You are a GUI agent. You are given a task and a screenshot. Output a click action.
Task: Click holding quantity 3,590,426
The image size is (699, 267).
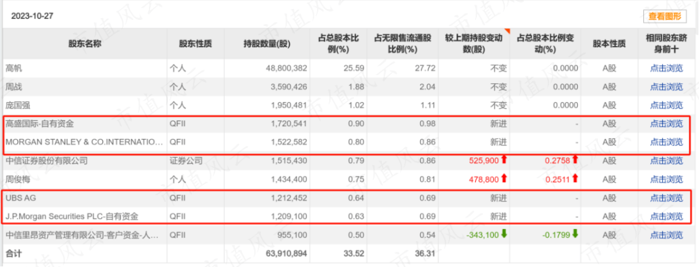[287, 87]
